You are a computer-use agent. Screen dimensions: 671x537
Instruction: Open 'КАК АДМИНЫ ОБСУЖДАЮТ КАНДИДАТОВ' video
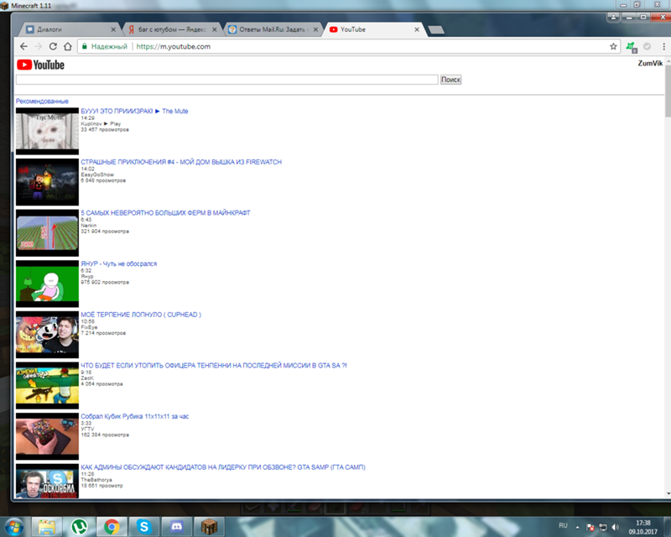point(223,467)
